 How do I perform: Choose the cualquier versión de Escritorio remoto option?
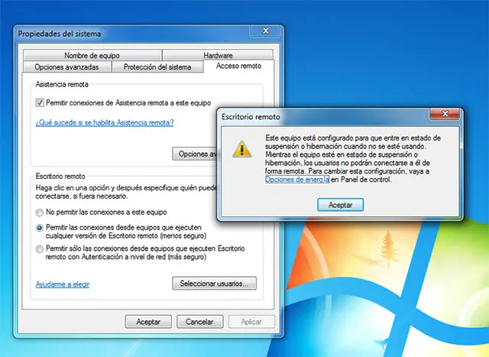tap(40, 228)
